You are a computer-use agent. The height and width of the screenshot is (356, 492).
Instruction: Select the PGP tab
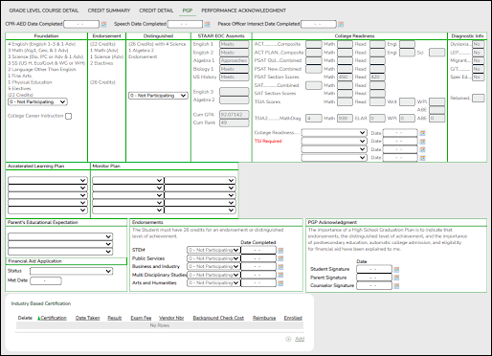[x=188, y=11]
